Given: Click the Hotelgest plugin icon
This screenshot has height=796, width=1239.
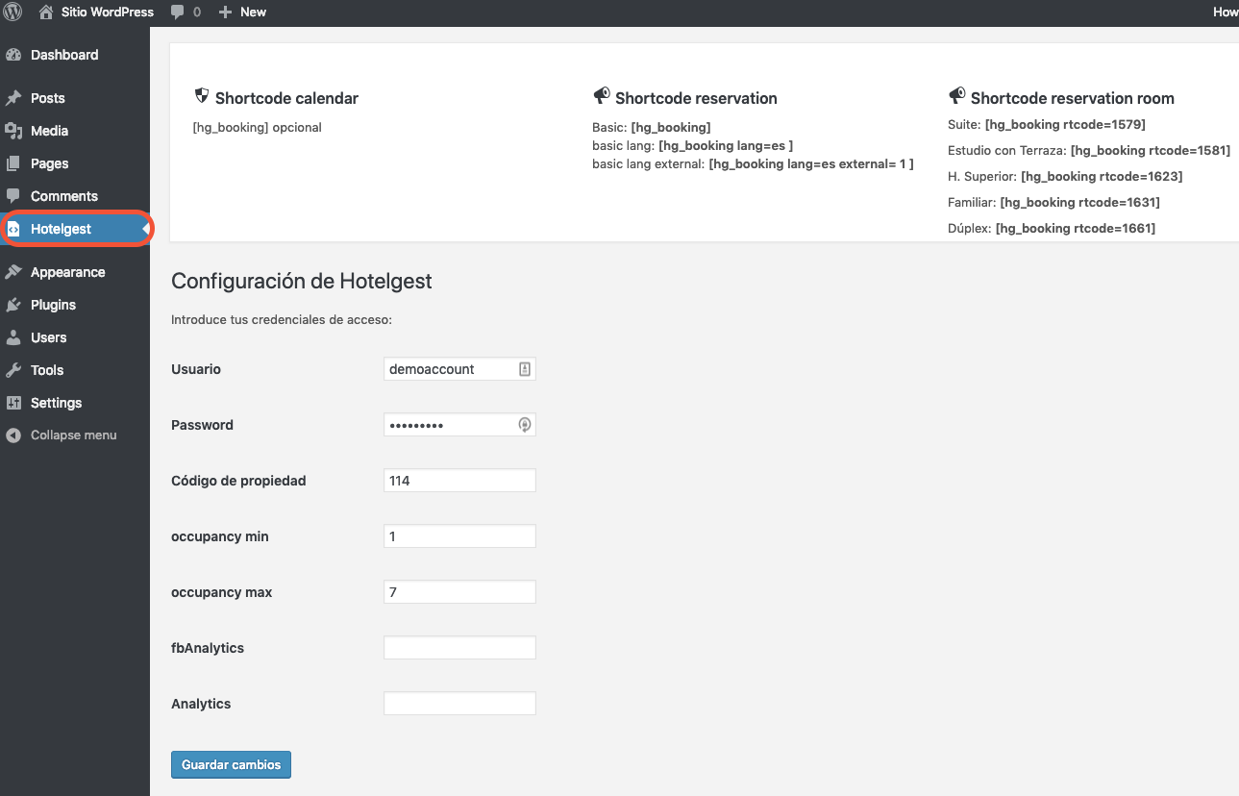Looking at the screenshot, I should (x=13, y=229).
